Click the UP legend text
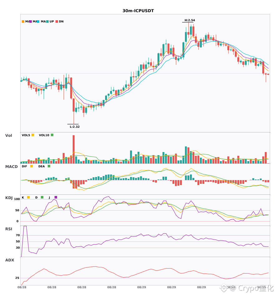Image resolution: width=276 pixels, height=296 pixels. pyautogui.click(x=52, y=21)
